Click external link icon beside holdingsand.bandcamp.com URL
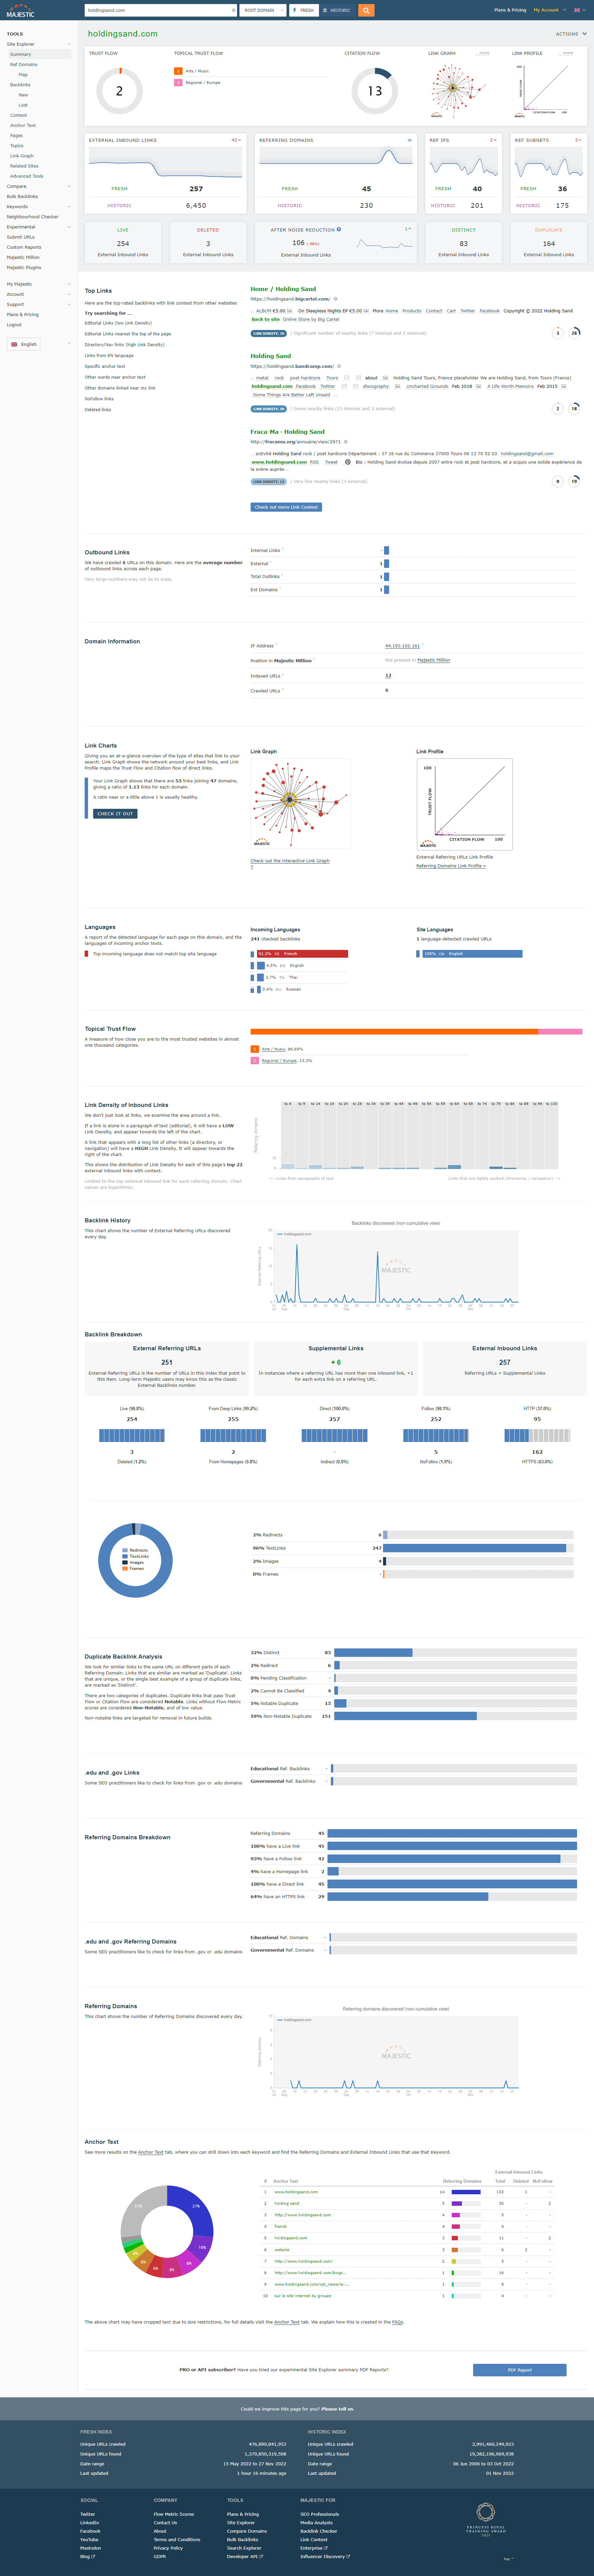Image resolution: width=594 pixels, height=2576 pixels. pyautogui.click(x=339, y=366)
